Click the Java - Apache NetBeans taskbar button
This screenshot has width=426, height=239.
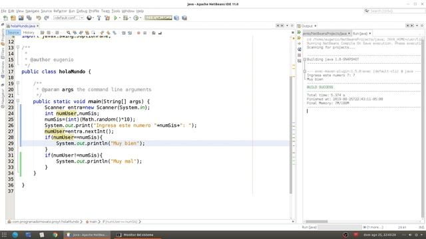pos(87,234)
